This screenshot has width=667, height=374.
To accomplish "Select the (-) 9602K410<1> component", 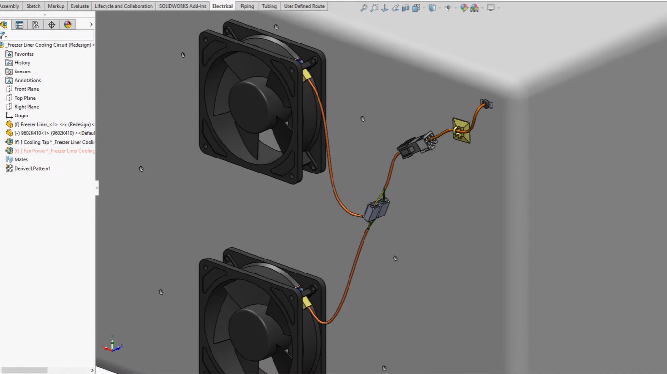I will pyautogui.click(x=50, y=133).
